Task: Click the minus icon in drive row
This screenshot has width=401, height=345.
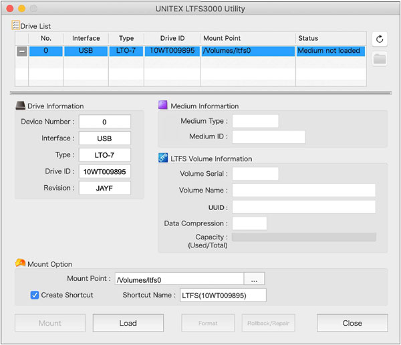Action: click(x=22, y=51)
